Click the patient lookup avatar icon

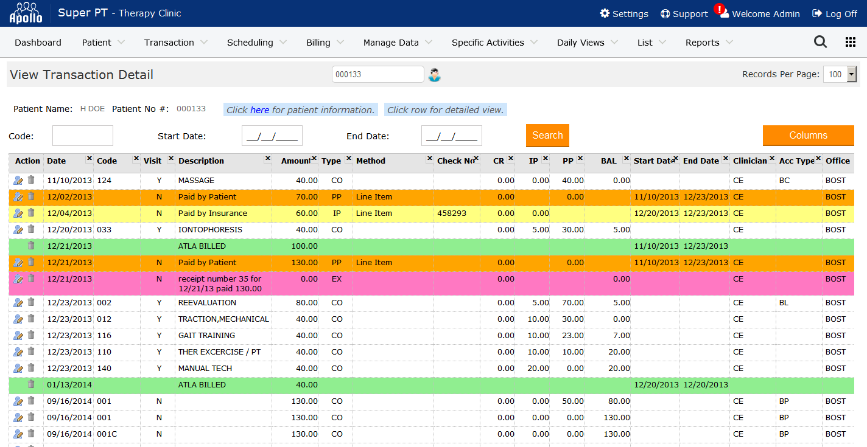pos(434,75)
